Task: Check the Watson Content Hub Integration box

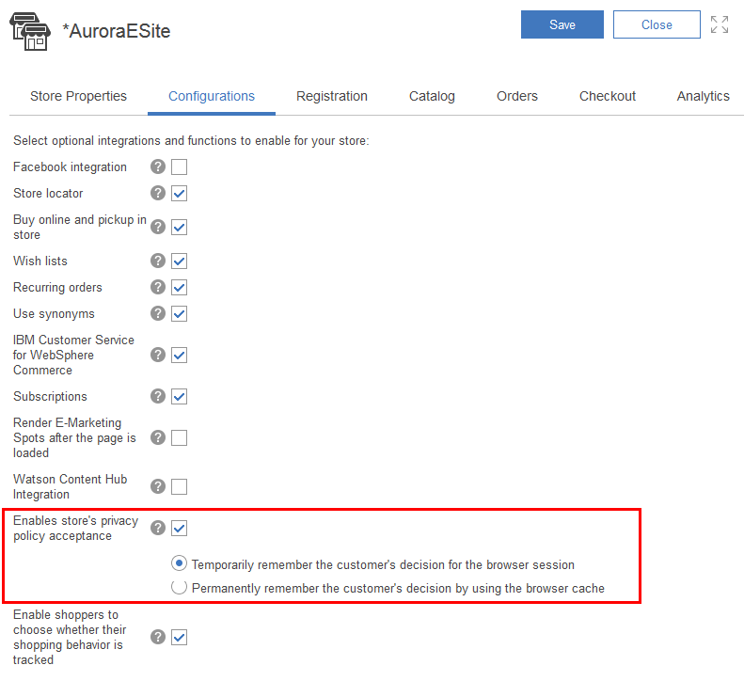Action: click(179, 486)
